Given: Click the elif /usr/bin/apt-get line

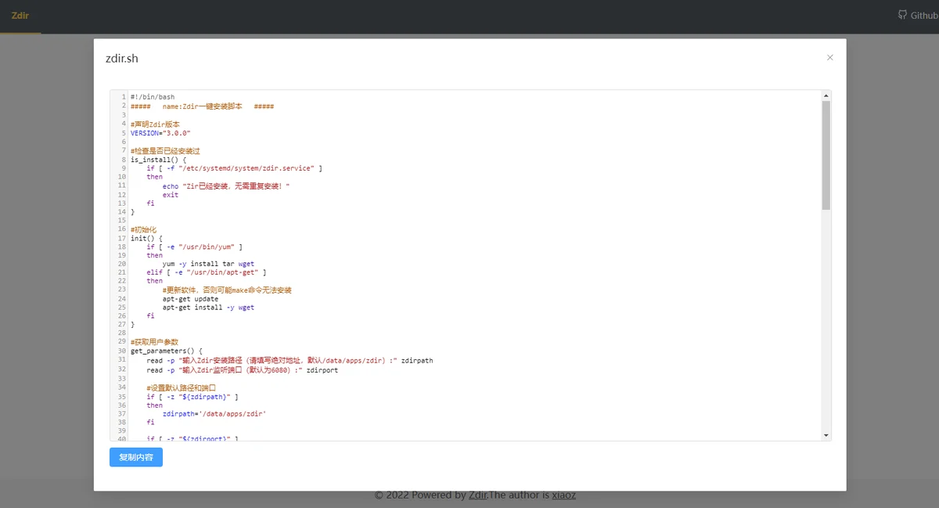Looking at the screenshot, I should coord(207,272).
